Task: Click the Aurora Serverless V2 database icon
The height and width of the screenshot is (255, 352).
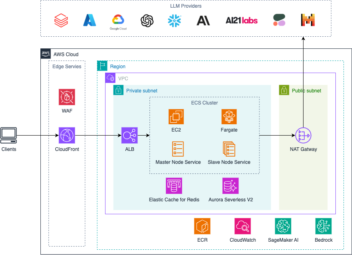Action: pos(230,186)
